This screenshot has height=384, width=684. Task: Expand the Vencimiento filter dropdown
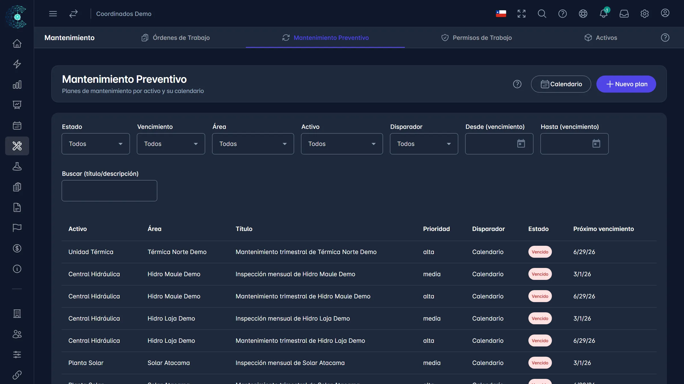pos(171,144)
